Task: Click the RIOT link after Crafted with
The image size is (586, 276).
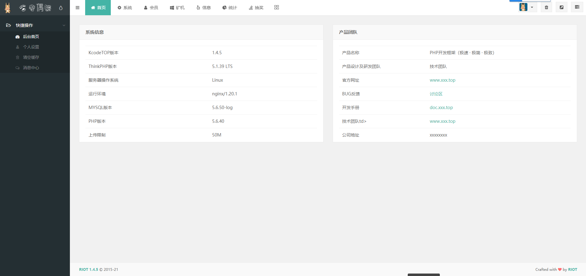Action: [573, 270]
